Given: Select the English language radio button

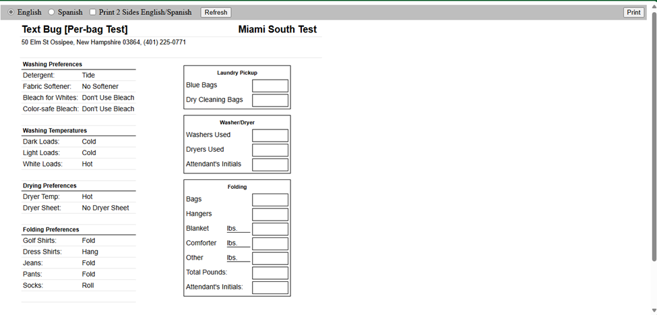Looking at the screenshot, I should [x=11, y=12].
